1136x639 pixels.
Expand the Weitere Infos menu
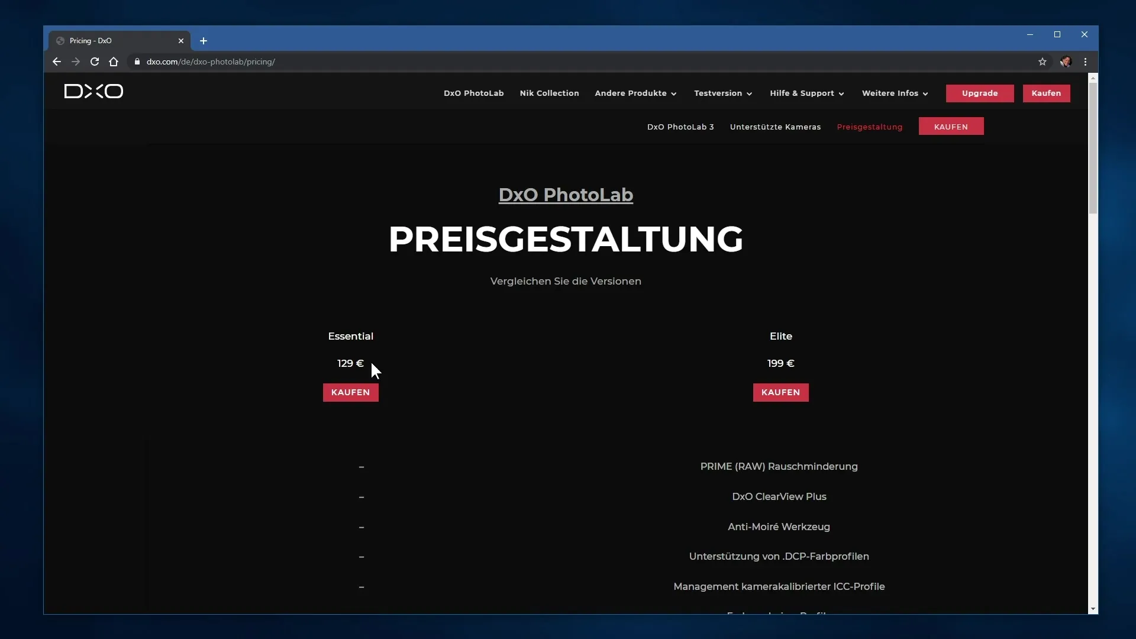coord(895,93)
